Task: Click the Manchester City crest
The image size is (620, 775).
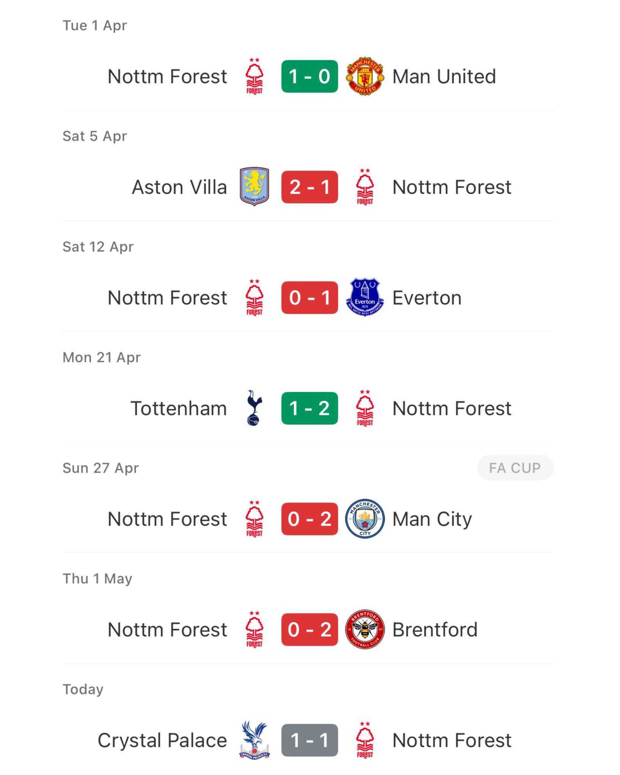Action: (365, 519)
